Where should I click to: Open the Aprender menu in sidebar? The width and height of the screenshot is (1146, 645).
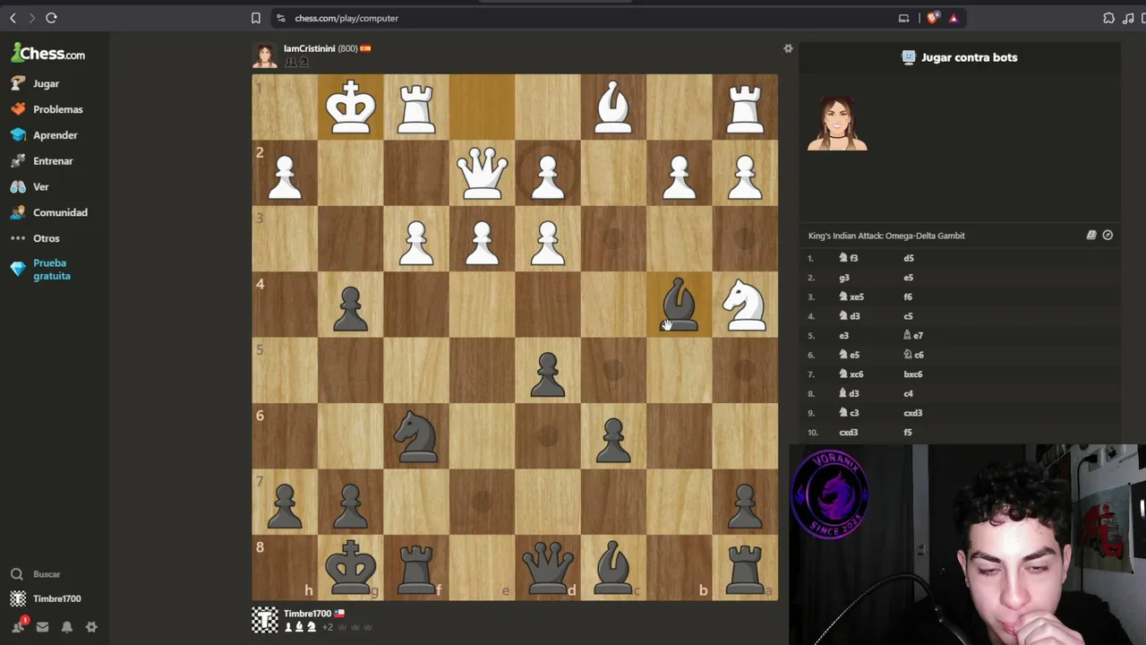coord(56,135)
